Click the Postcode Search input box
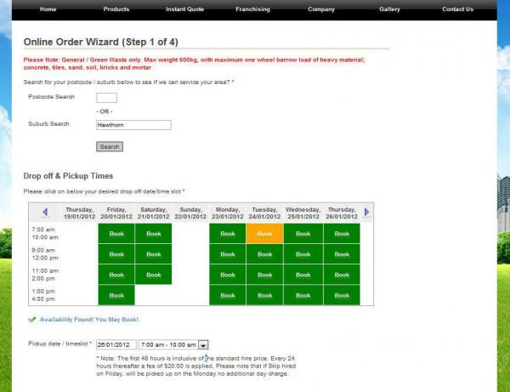510x392 pixels. pos(106,97)
